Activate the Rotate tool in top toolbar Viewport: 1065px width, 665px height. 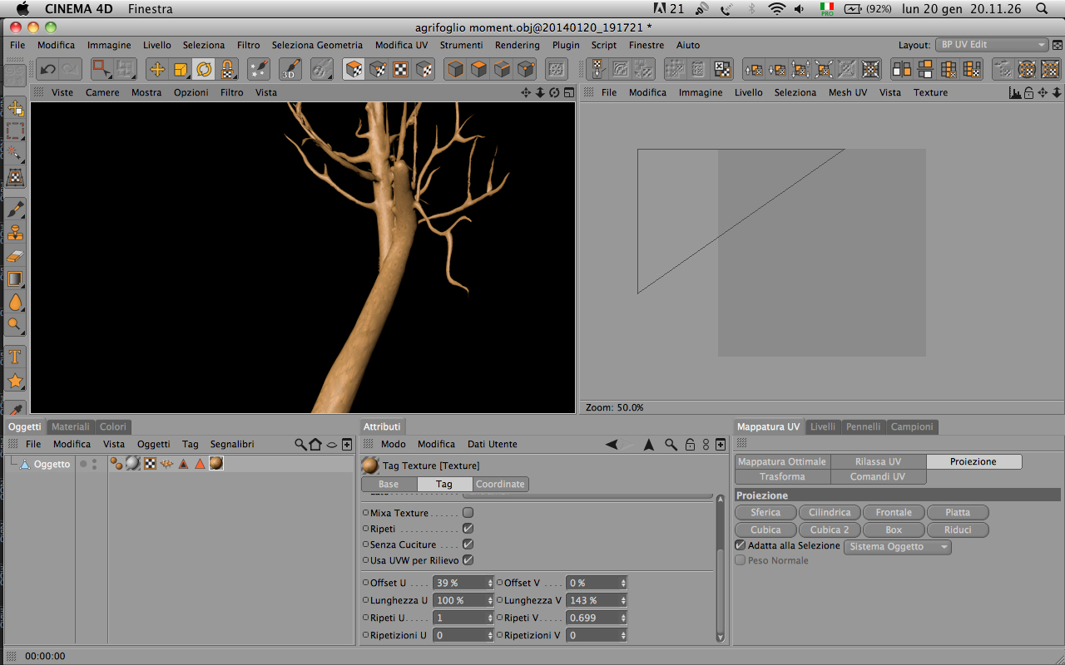[204, 70]
